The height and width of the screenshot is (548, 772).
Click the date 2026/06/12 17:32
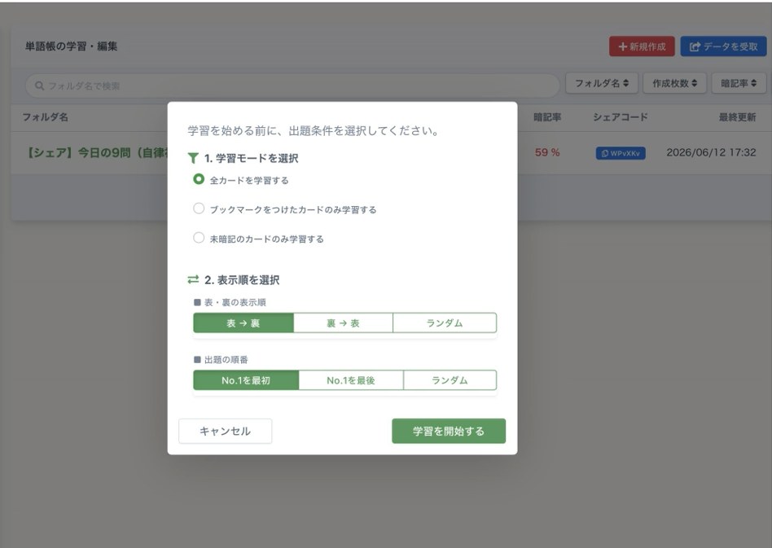pyautogui.click(x=711, y=152)
